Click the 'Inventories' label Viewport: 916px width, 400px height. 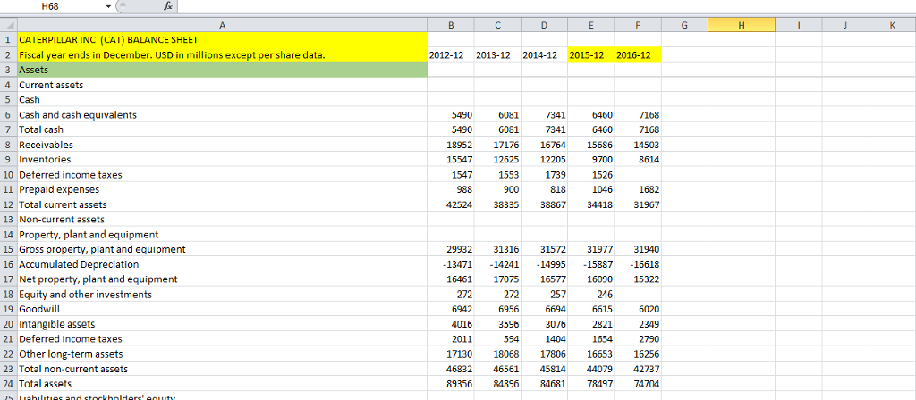[x=45, y=159]
